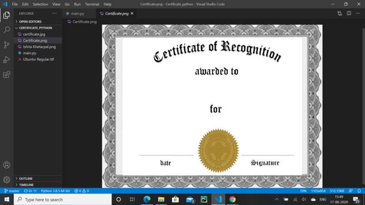365x205 pixels.
Task: Open the Help menu
Action: [x=107, y=4]
